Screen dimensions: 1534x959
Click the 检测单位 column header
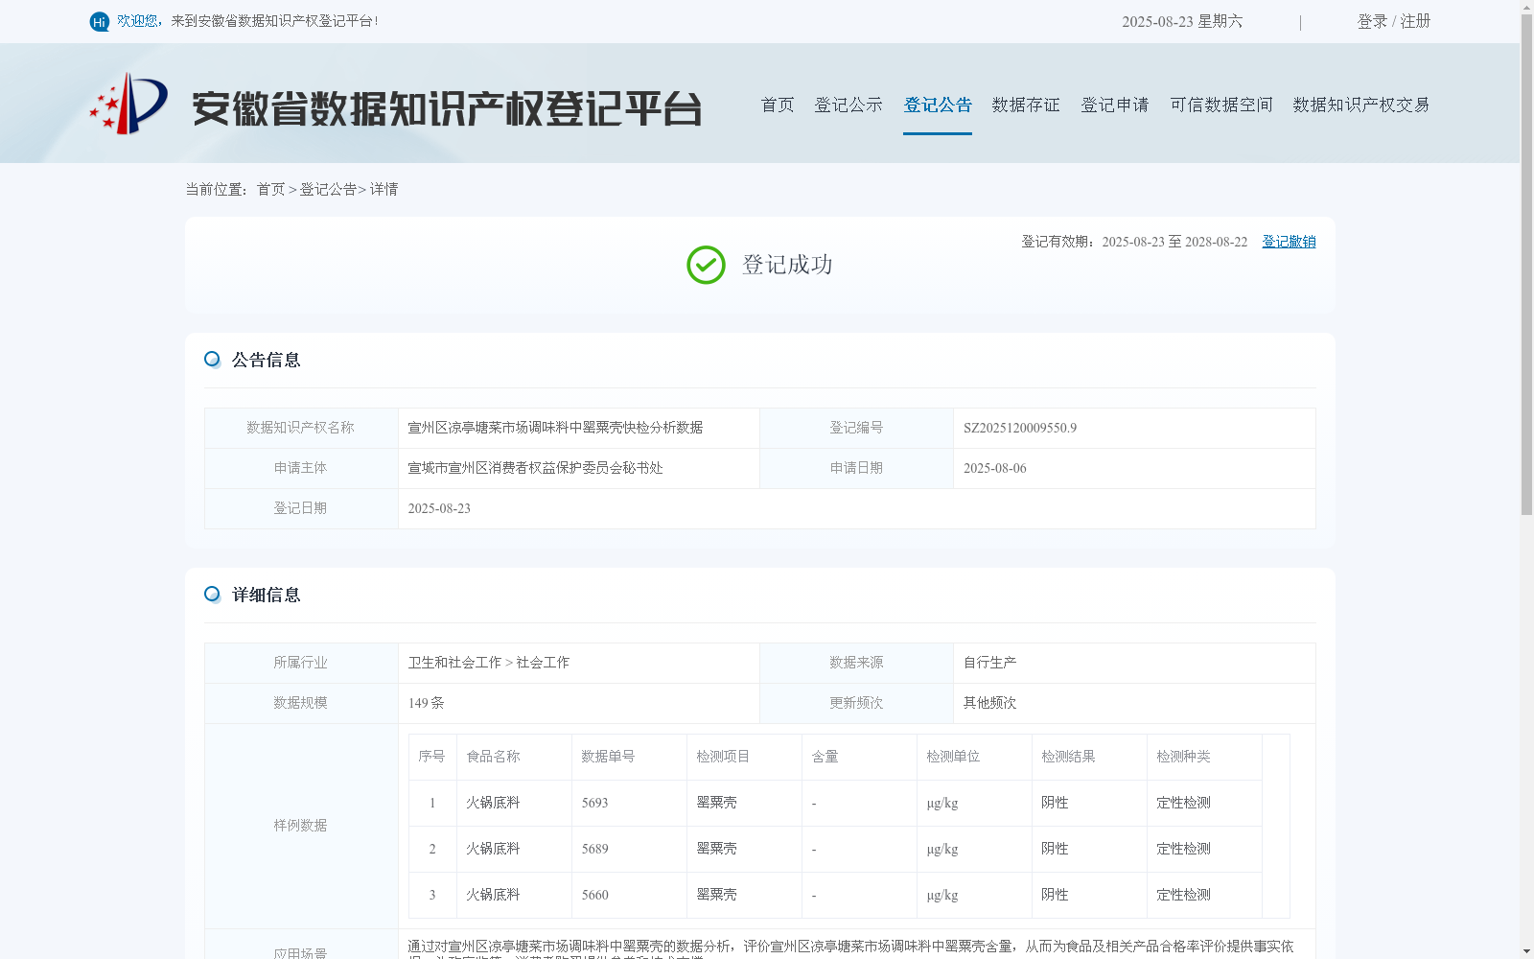[953, 757]
